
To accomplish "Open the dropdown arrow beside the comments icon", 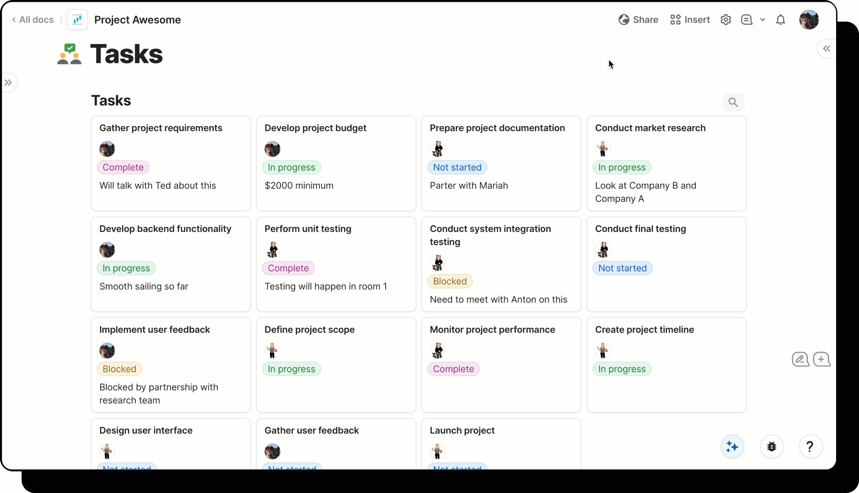I will [762, 19].
